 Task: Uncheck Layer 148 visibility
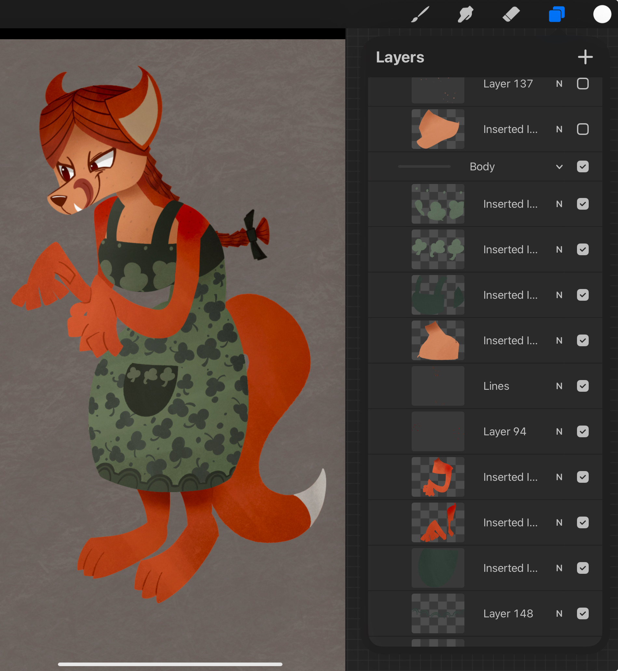pos(583,613)
